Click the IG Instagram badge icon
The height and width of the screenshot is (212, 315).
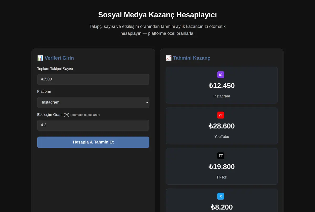(x=221, y=75)
